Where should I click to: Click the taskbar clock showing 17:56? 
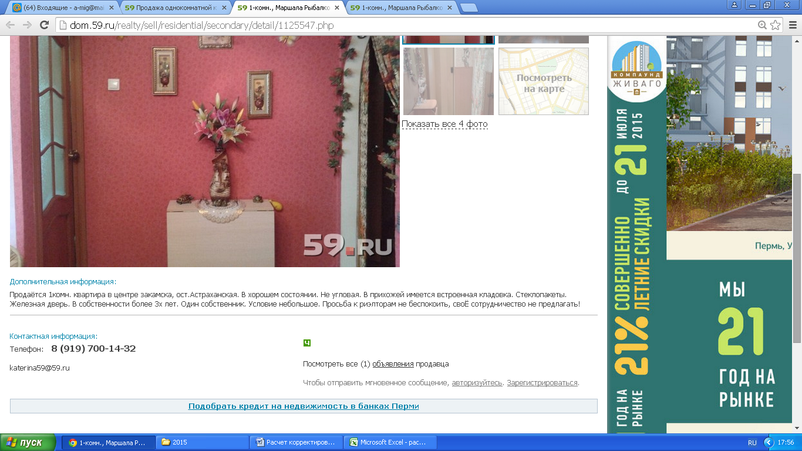(x=786, y=442)
